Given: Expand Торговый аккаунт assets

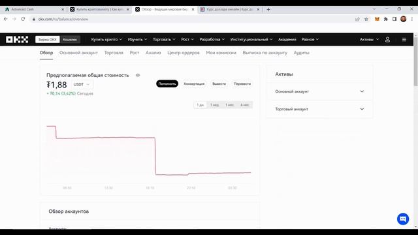Looking at the screenshot, I should coord(319,109).
